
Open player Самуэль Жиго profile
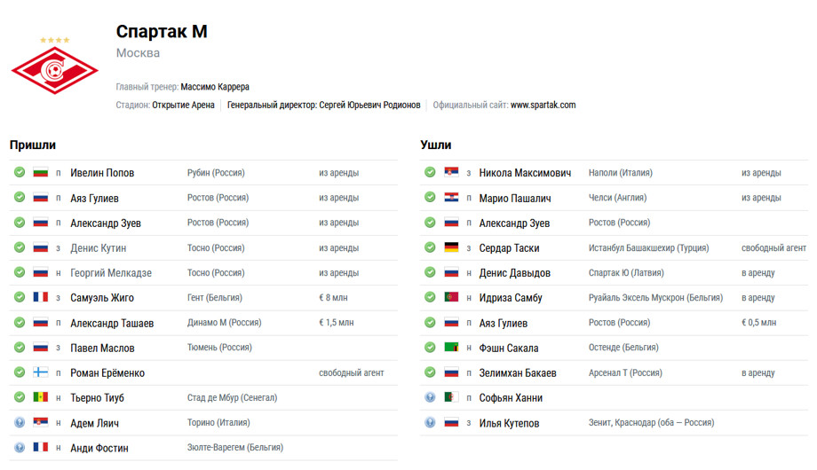click(x=102, y=298)
